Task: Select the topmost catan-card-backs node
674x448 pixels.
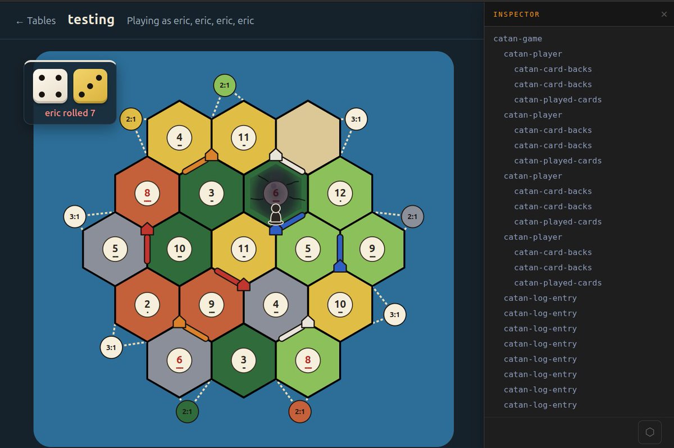Action: click(553, 69)
